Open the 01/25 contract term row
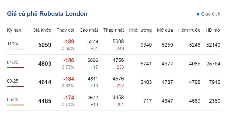 [x=114, y=64]
